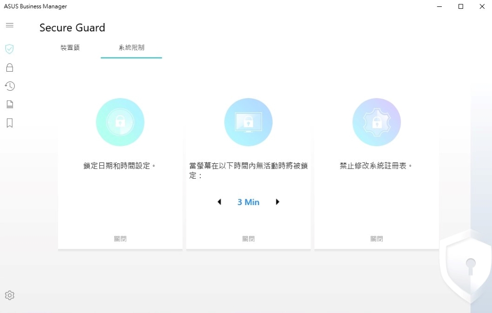Open the hamburger navigation menu
Viewport: 492px width, 313px height.
coord(9,25)
